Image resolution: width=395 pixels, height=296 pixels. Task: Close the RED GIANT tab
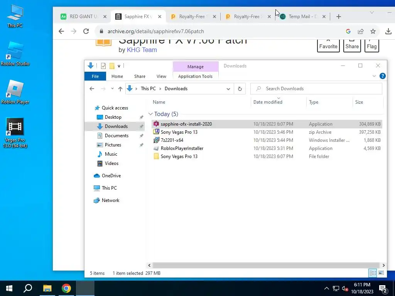[105, 17]
